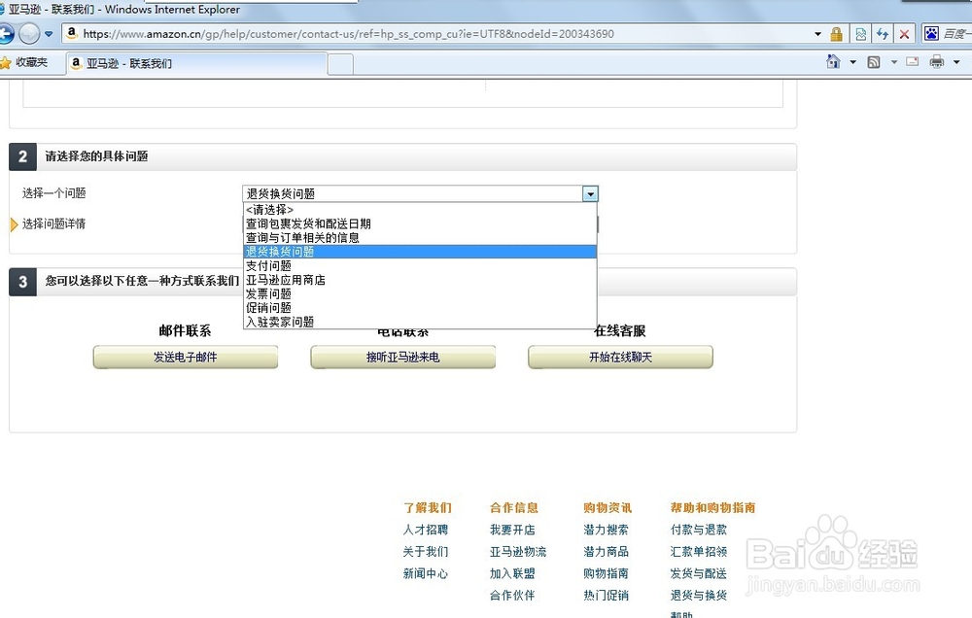
Task: Click the yellow favorites star icon
Action: (13, 60)
